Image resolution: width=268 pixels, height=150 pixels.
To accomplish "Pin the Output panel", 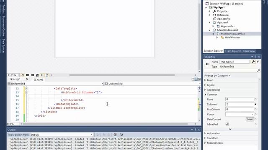I will point(196,130).
